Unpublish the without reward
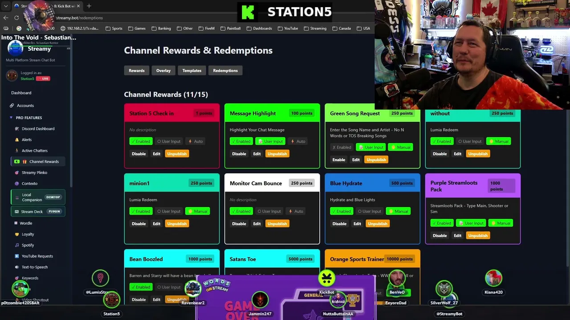 click(478, 154)
